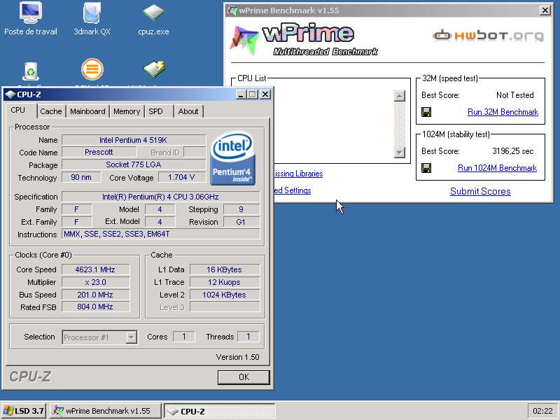The image size is (560, 420).
Task: Click the Cores value field
Action: click(x=184, y=337)
